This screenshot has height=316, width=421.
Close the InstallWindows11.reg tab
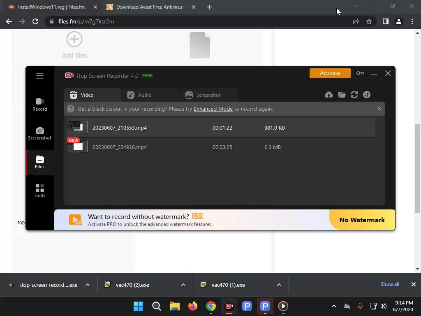(x=95, y=7)
